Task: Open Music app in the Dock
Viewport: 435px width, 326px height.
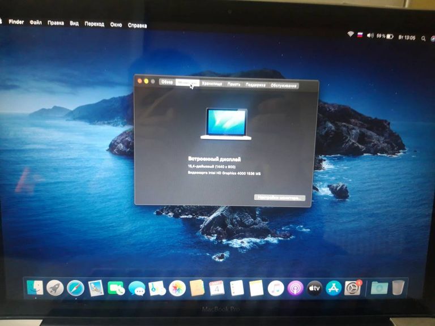Action: pyautogui.click(x=276, y=288)
